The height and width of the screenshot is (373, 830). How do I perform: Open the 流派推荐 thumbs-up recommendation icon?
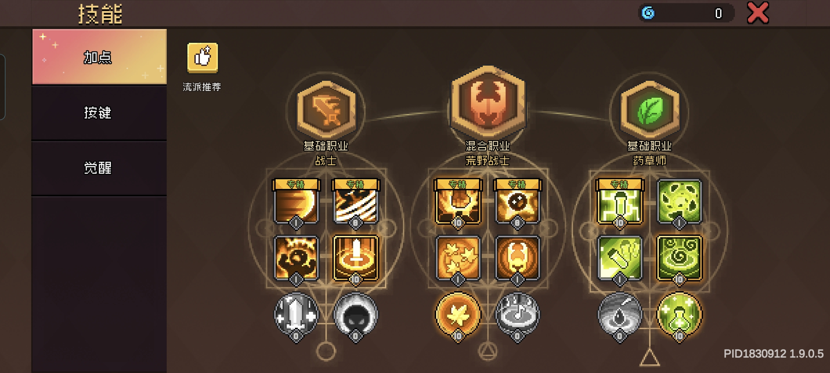coord(203,58)
